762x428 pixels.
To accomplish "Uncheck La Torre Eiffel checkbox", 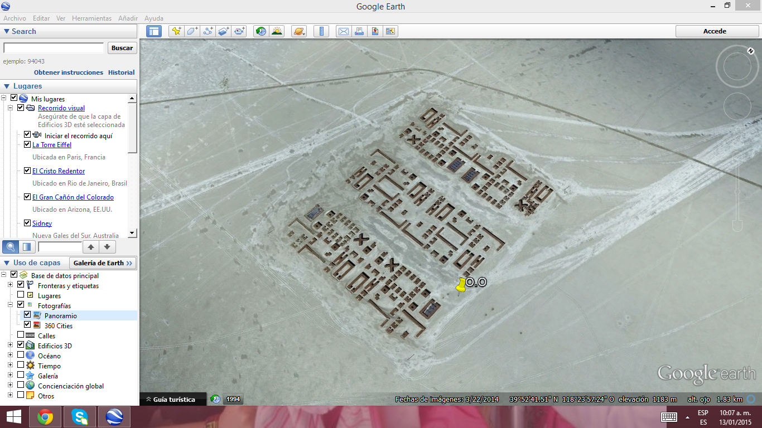I will 27,144.
